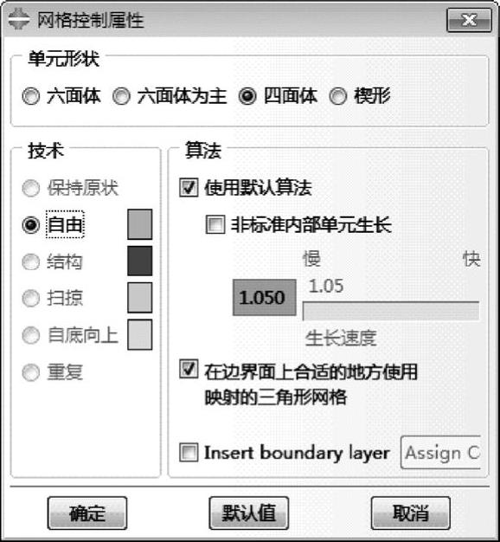The height and width of the screenshot is (542, 500).
Task: Click the 生长速度 slider track
Action: pyautogui.click(x=391, y=311)
